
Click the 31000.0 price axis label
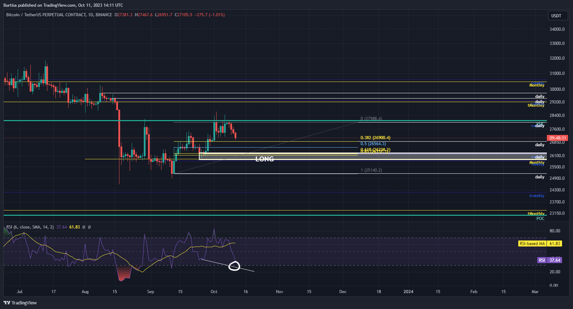pos(557,73)
